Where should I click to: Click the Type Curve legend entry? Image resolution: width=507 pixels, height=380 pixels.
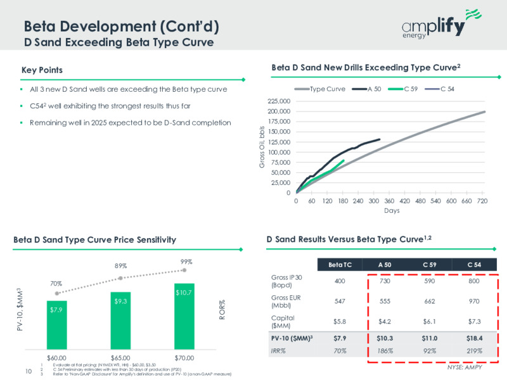click(320, 89)
